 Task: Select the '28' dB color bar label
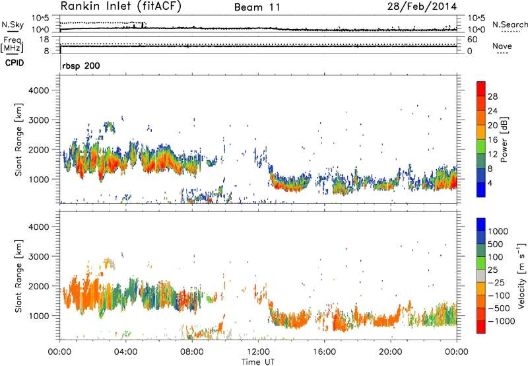[x=492, y=96]
